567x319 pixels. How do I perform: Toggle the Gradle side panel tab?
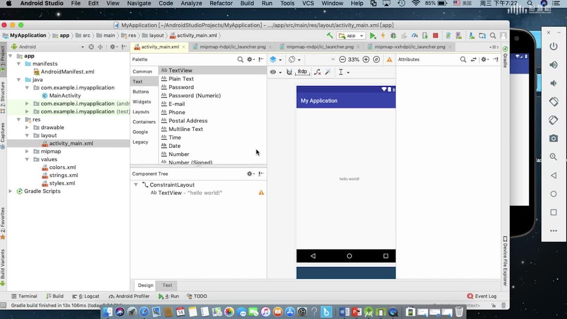tap(505, 57)
